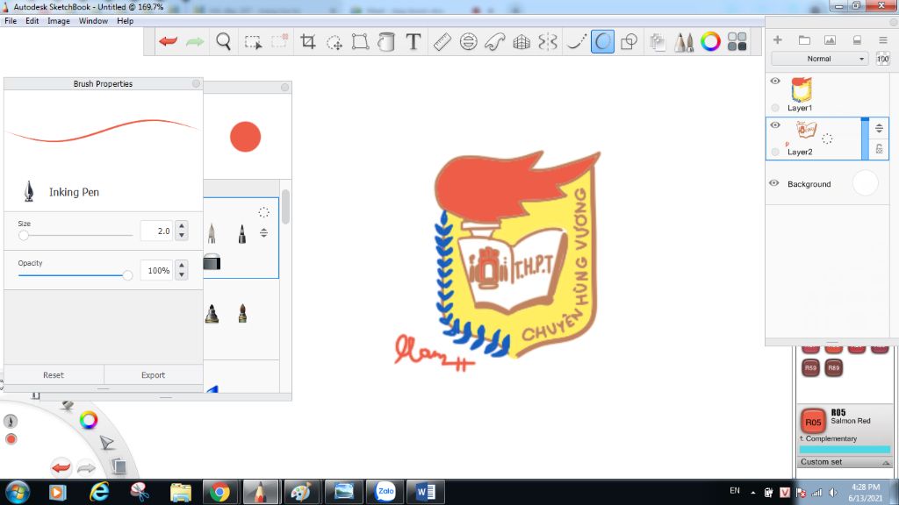The width and height of the screenshot is (899, 505).
Task: Enable the French Curve tool
Action: click(495, 41)
